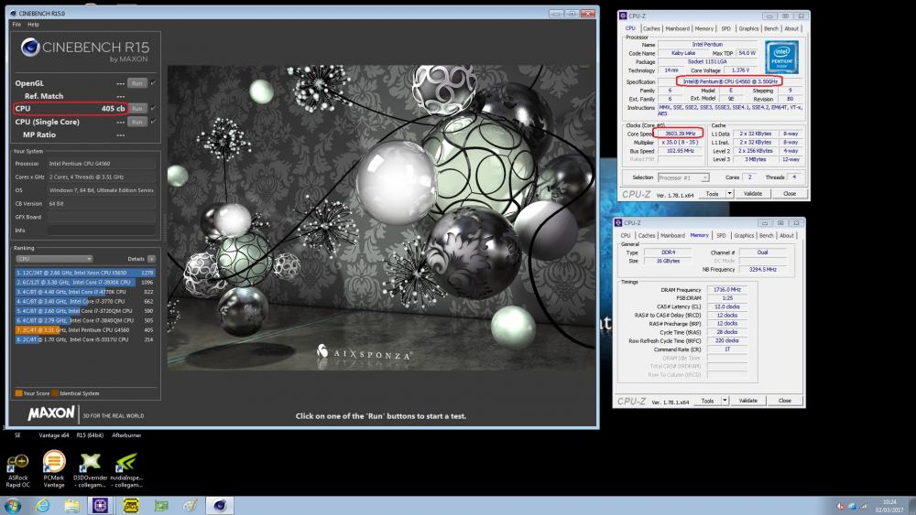The width and height of the screenshot is (916, 515).
Task: Launch the D3DOverrider desktop shortcut
Action: pos(90,470)
